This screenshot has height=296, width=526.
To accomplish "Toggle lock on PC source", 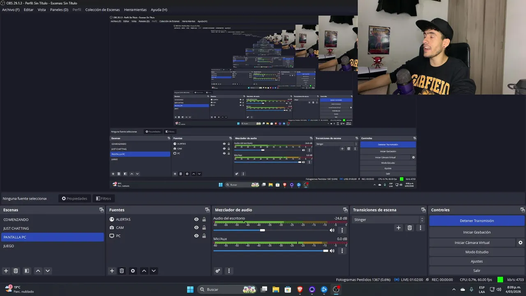I will pyautogui.click(x=204, y=236).
